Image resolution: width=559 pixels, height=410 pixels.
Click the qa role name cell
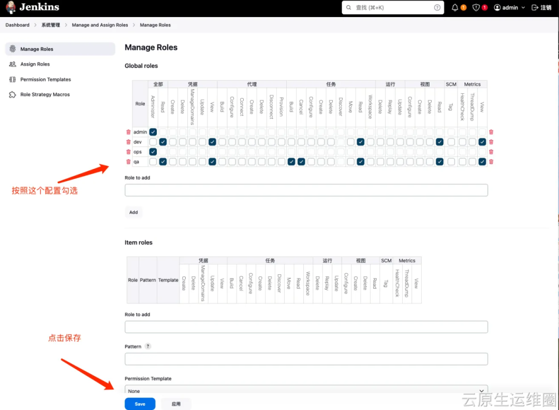pyautogui.click(x=140, y=162)
